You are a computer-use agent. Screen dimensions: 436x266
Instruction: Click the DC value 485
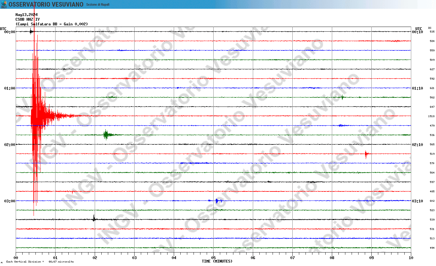click(432, 191)
